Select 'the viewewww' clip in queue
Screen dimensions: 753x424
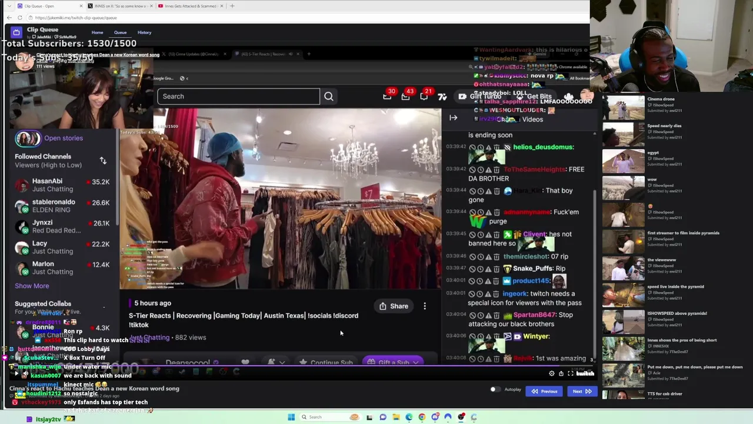click(x=623, y=267)
